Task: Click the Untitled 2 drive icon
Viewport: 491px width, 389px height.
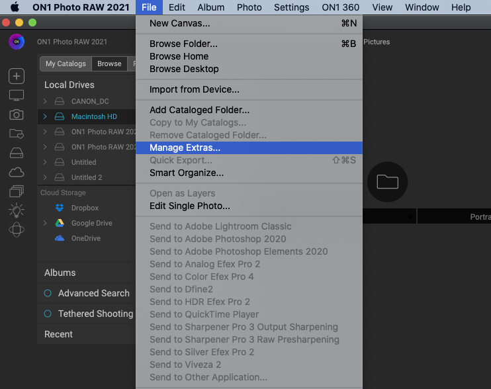Action: tap(60, 177)
